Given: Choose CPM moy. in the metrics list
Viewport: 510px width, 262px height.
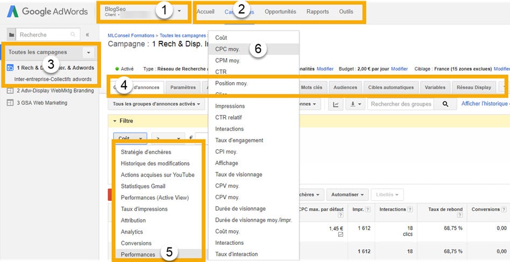Looking at the screenshot, I should tap(253, 60).
